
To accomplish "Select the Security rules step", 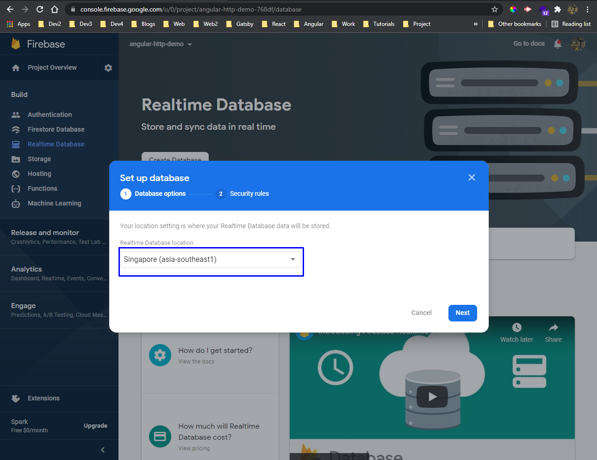I will tap(243, 194).
